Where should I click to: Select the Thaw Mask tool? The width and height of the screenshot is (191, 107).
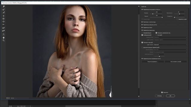pos(4,31)
